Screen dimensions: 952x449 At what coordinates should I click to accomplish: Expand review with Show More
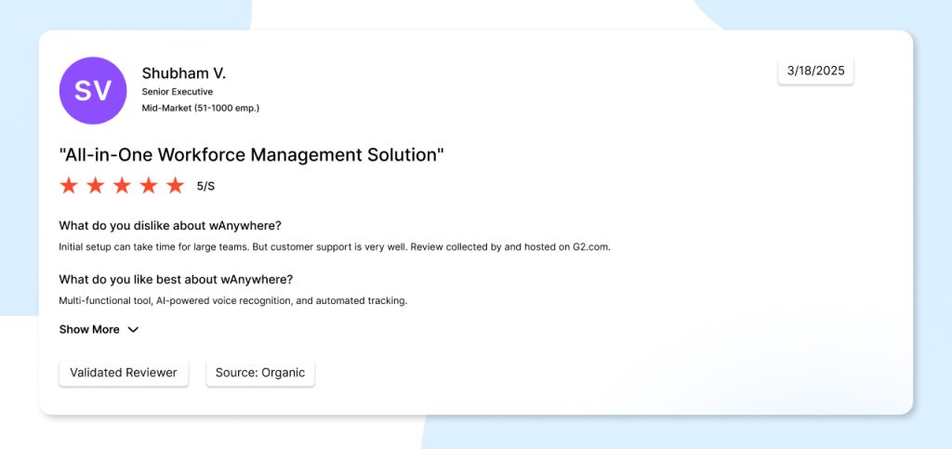pyautogui.click(x=89, y=329)
